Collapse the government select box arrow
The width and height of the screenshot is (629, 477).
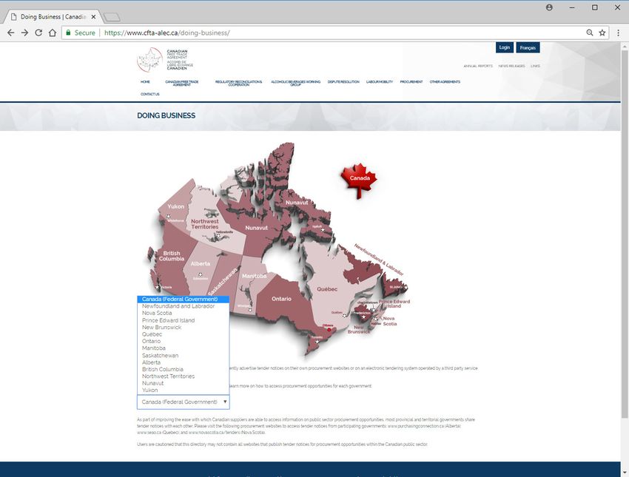point(225,402)
